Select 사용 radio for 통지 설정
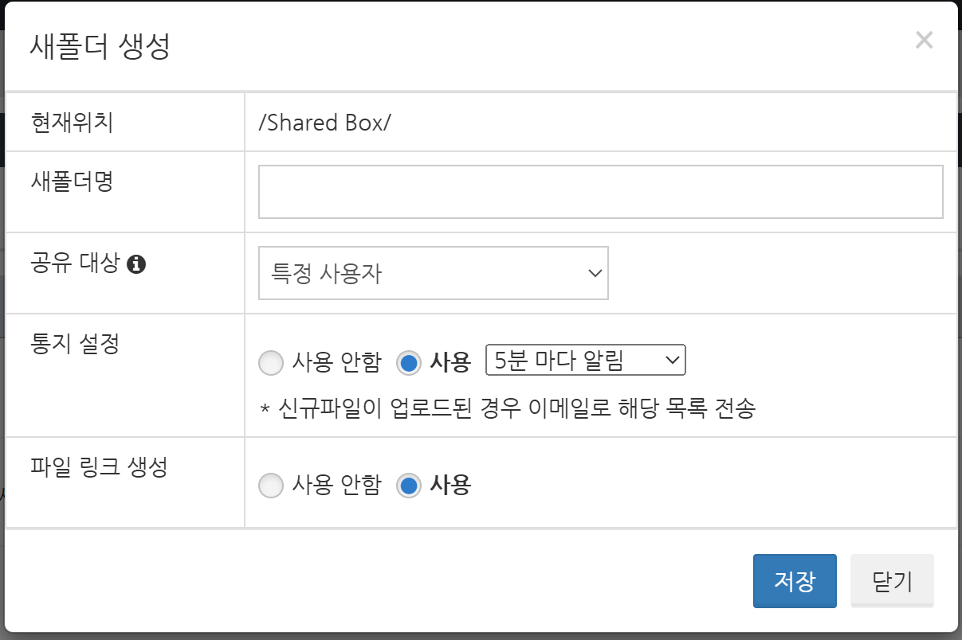This screenshot has width=962, height=640. [x=409, y=363]
